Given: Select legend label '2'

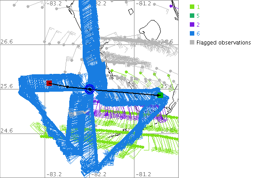Looking at the screenshot, I should click(199, 25).
